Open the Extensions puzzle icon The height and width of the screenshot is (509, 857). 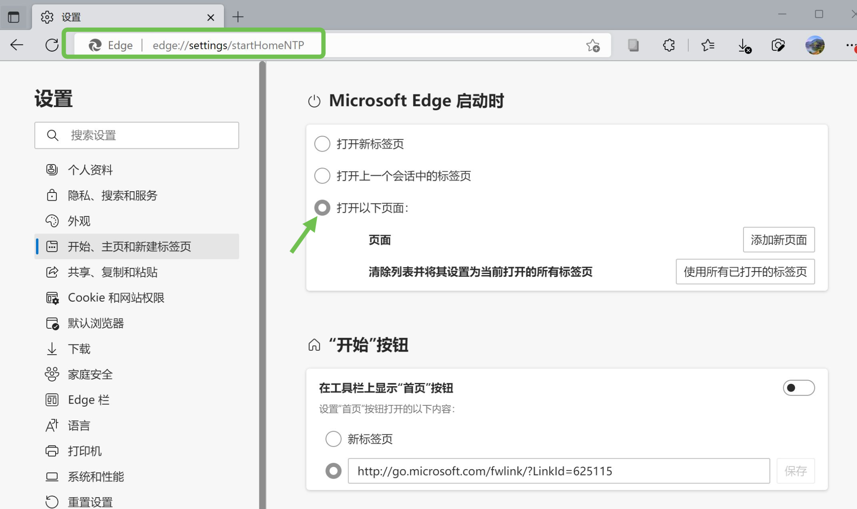(669, 45)
